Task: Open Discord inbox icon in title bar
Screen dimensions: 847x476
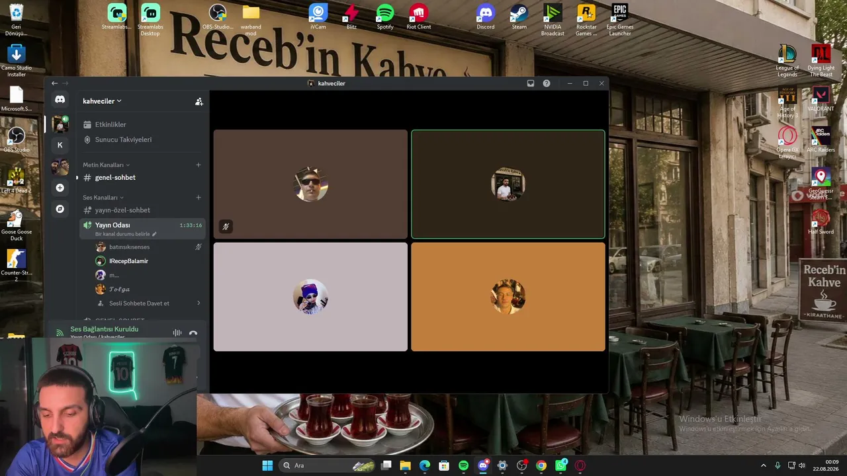Action: click(530, 83)
